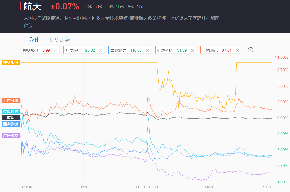The height and width of the screenshot is (192, 290).
Task: Click the dark 板块 series label
Action: [x=10, y=118]
